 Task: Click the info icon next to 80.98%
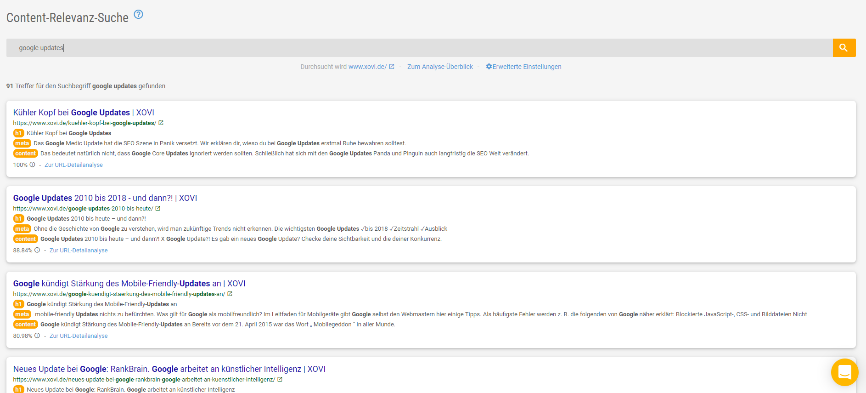pos(37,336)
